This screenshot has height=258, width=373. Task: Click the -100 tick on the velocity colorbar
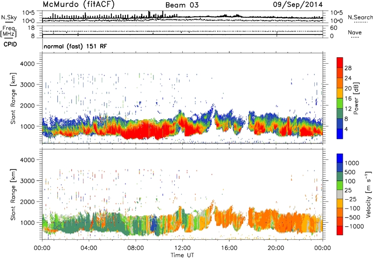click(352, 208)
